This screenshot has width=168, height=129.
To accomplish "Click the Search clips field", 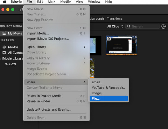I will [x=143, y=26].
